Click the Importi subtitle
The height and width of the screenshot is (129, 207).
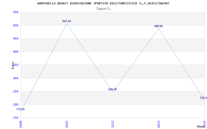[103, 9]
